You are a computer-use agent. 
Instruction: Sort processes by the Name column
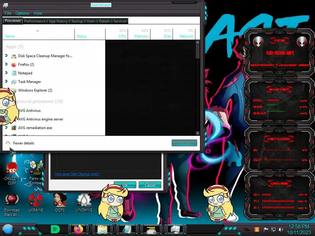tap(38, 34)
